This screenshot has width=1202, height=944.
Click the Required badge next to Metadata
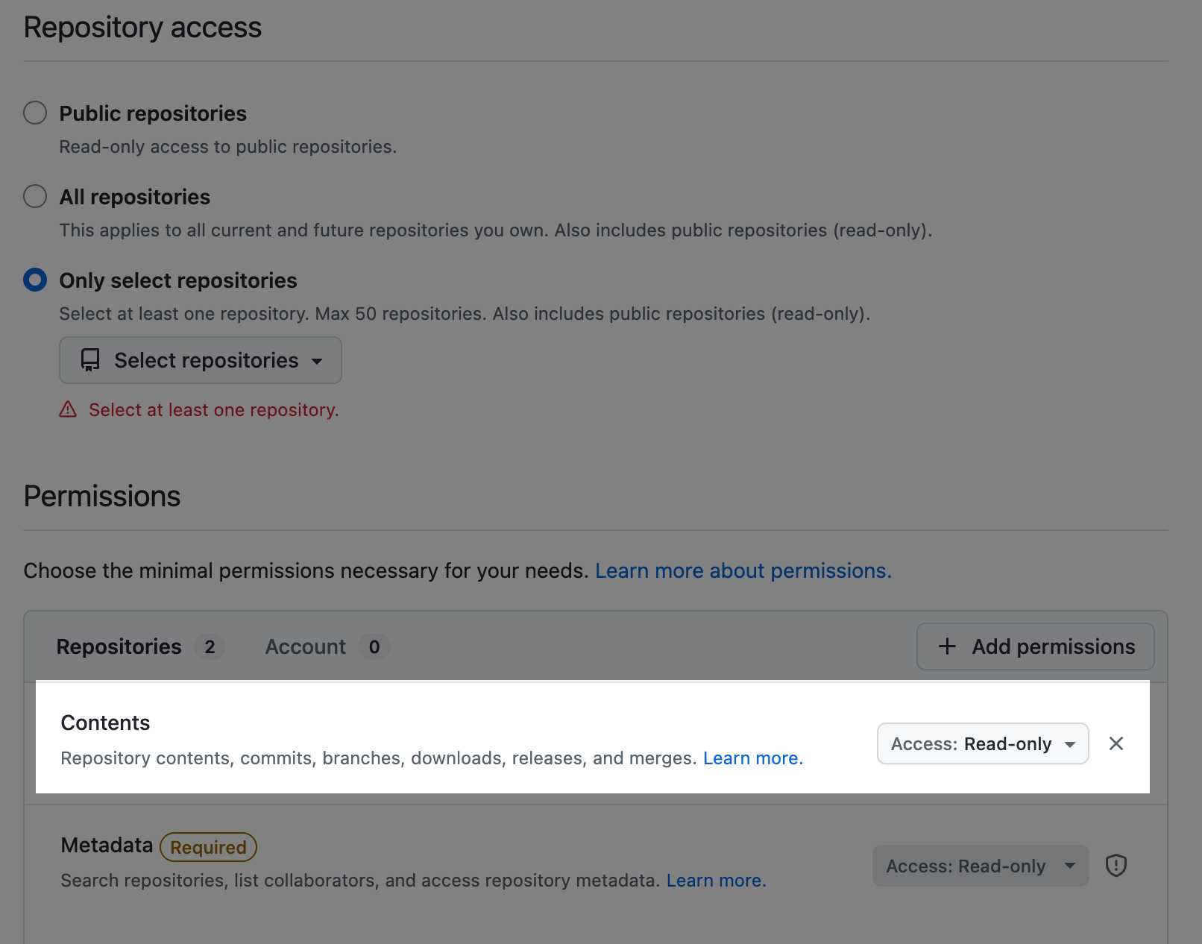click(x=208, y=847)
